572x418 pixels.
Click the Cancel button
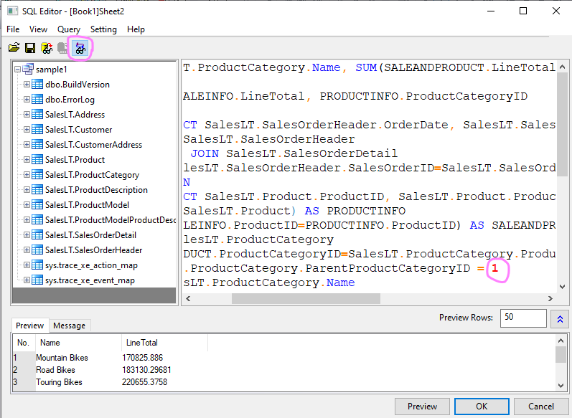pos(540,407)
